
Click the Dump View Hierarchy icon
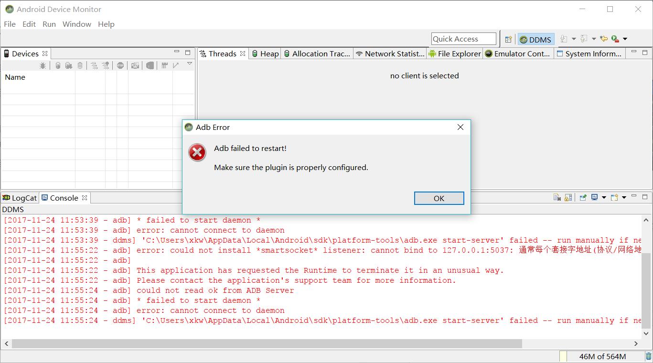coord(150,65)
